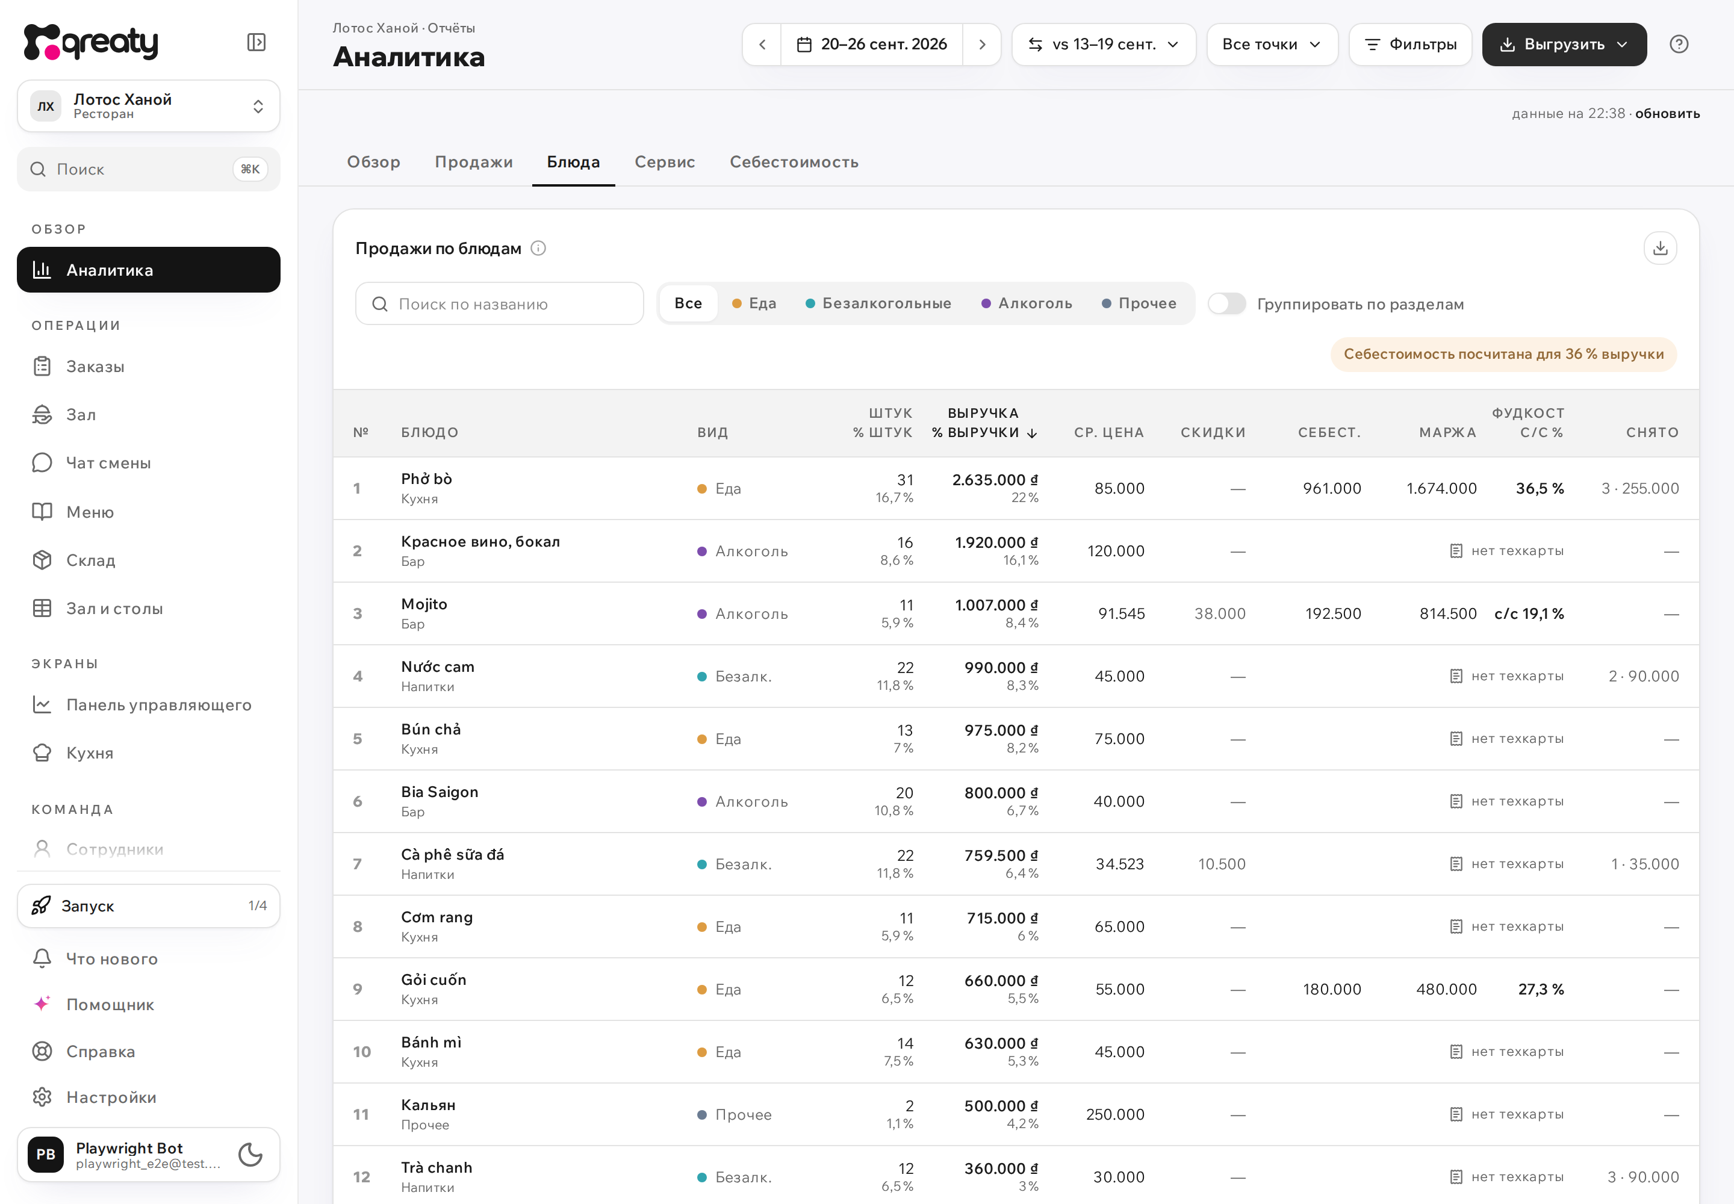Toggle dark mode moon icon

click(250, 1154)
